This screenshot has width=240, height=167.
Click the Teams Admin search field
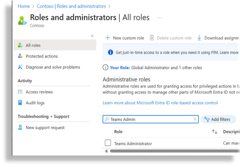(151, 119)
